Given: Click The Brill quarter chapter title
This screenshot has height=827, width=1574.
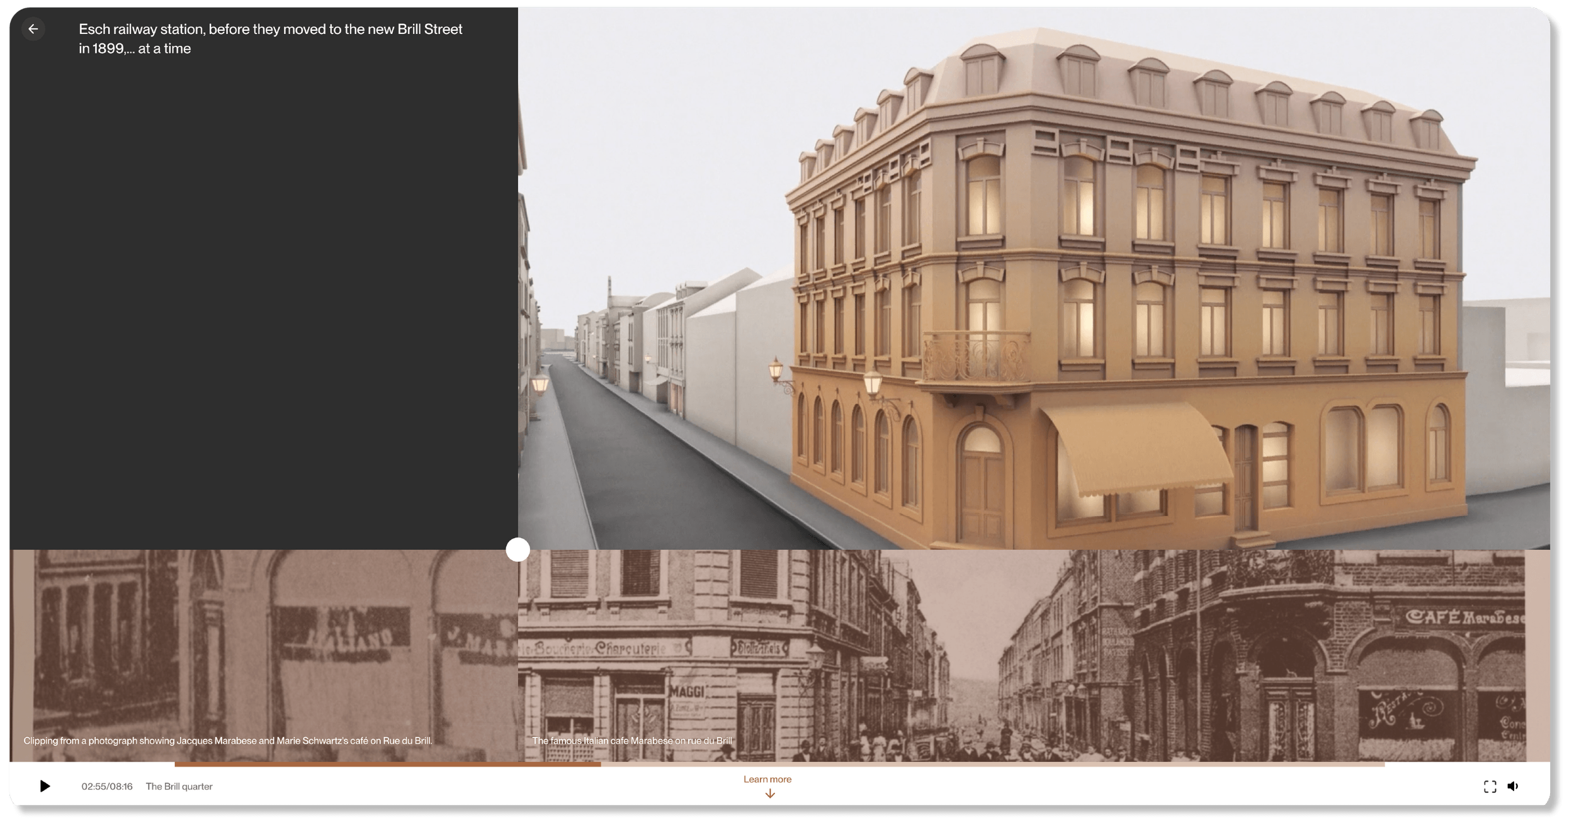Looking at the screenshot, I should 179,787.
